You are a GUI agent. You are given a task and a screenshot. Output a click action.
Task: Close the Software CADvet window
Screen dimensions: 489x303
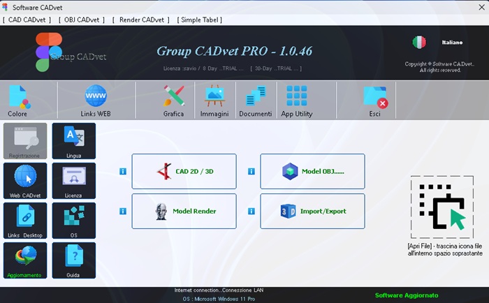click(x=481, y=7)
